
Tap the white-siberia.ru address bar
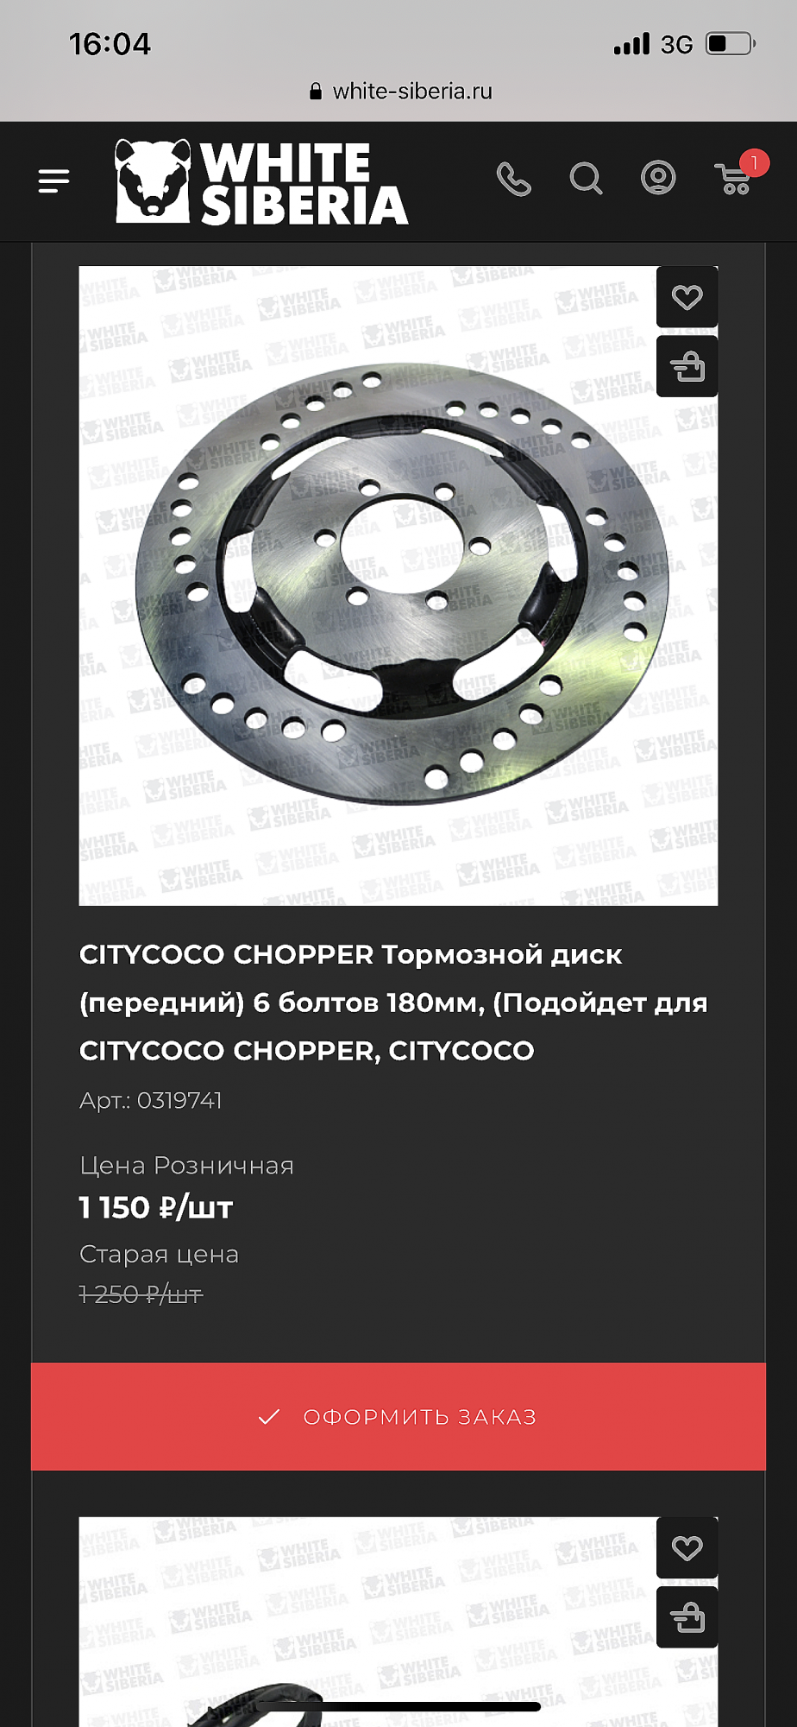[x=400, y=92]
